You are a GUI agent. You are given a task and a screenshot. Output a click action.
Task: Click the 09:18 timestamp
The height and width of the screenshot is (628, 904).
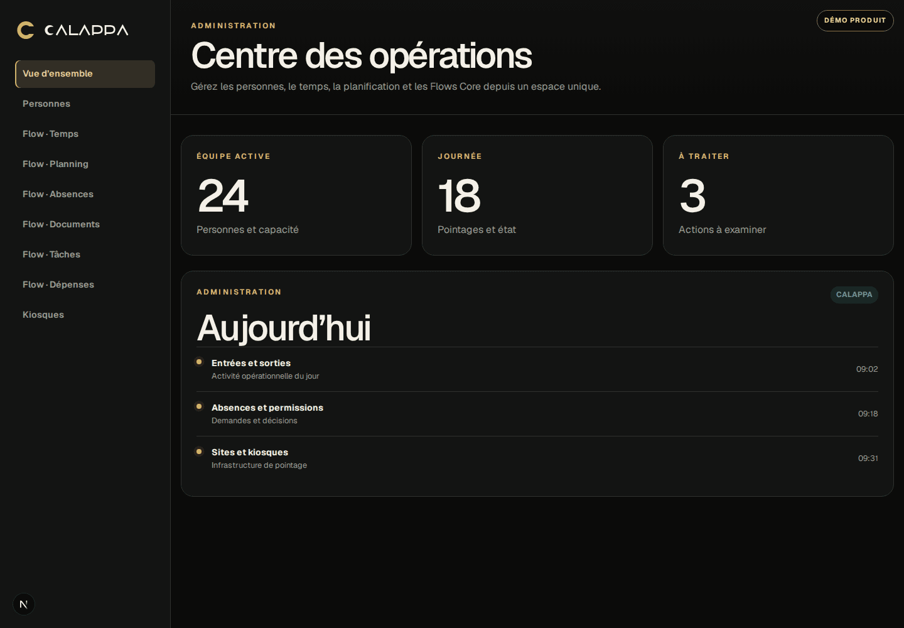coord(868,414)
